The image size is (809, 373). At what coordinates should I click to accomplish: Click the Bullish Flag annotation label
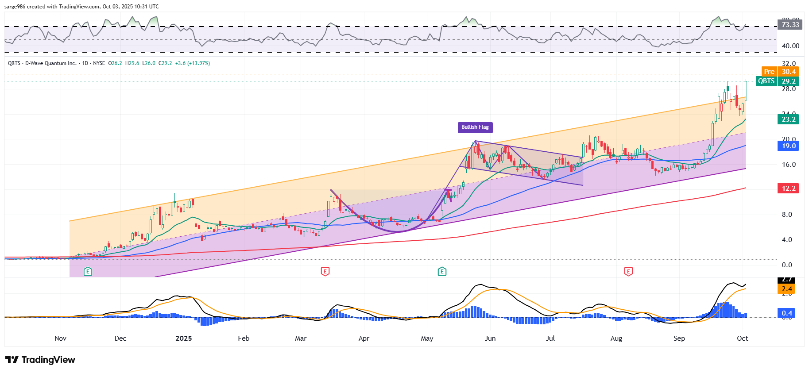pos(475,127)
